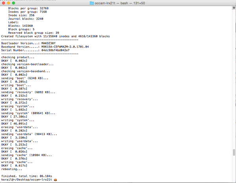Click the "sending 'userdata' (98413 KB)" line

coord(29,134)
